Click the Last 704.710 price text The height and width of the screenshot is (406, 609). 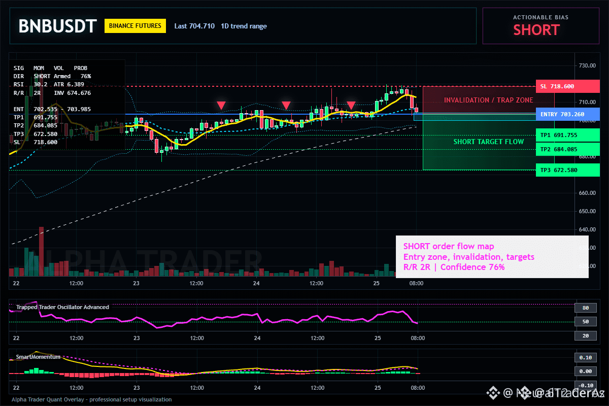click(x=194, y=26)
